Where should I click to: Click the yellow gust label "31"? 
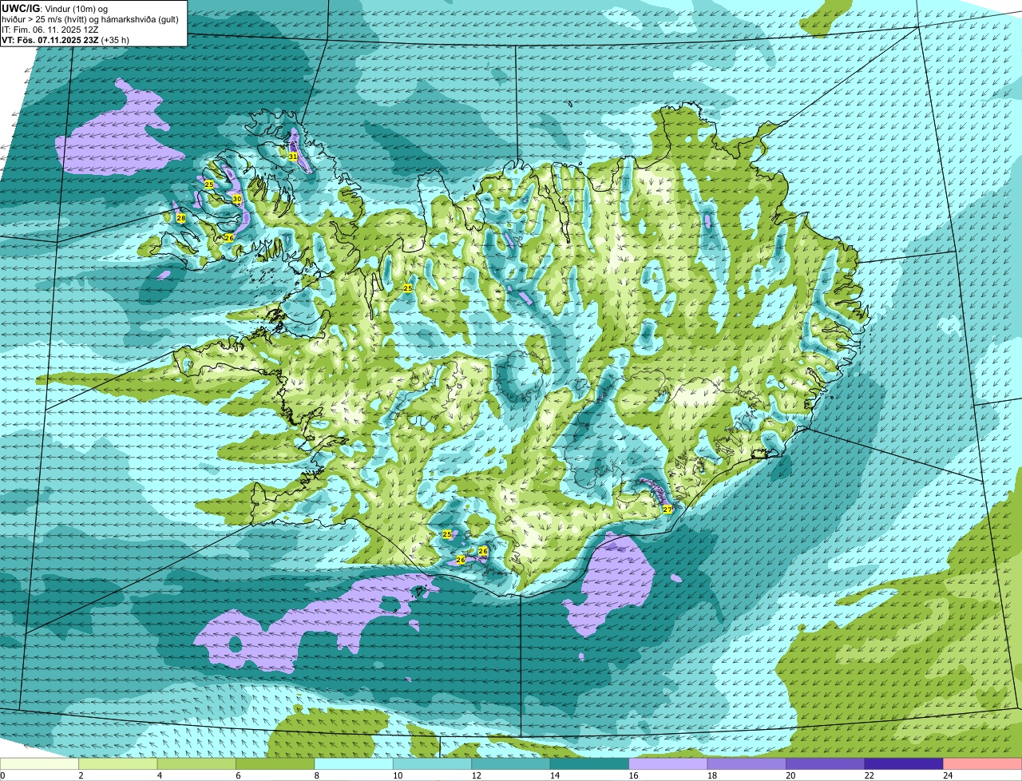[293, 157]
